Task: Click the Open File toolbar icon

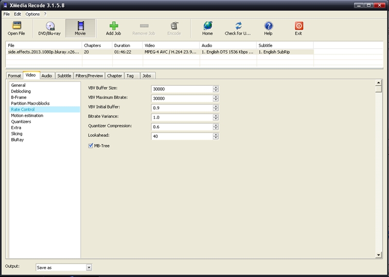Action: pos(17,26)
